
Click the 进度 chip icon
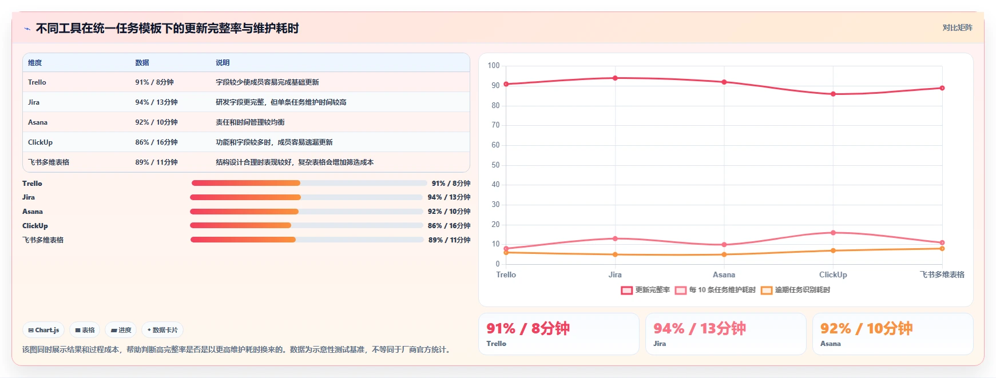click(114, 330)
